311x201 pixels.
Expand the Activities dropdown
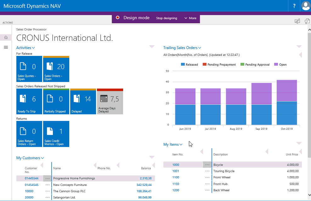click(25, 48)
